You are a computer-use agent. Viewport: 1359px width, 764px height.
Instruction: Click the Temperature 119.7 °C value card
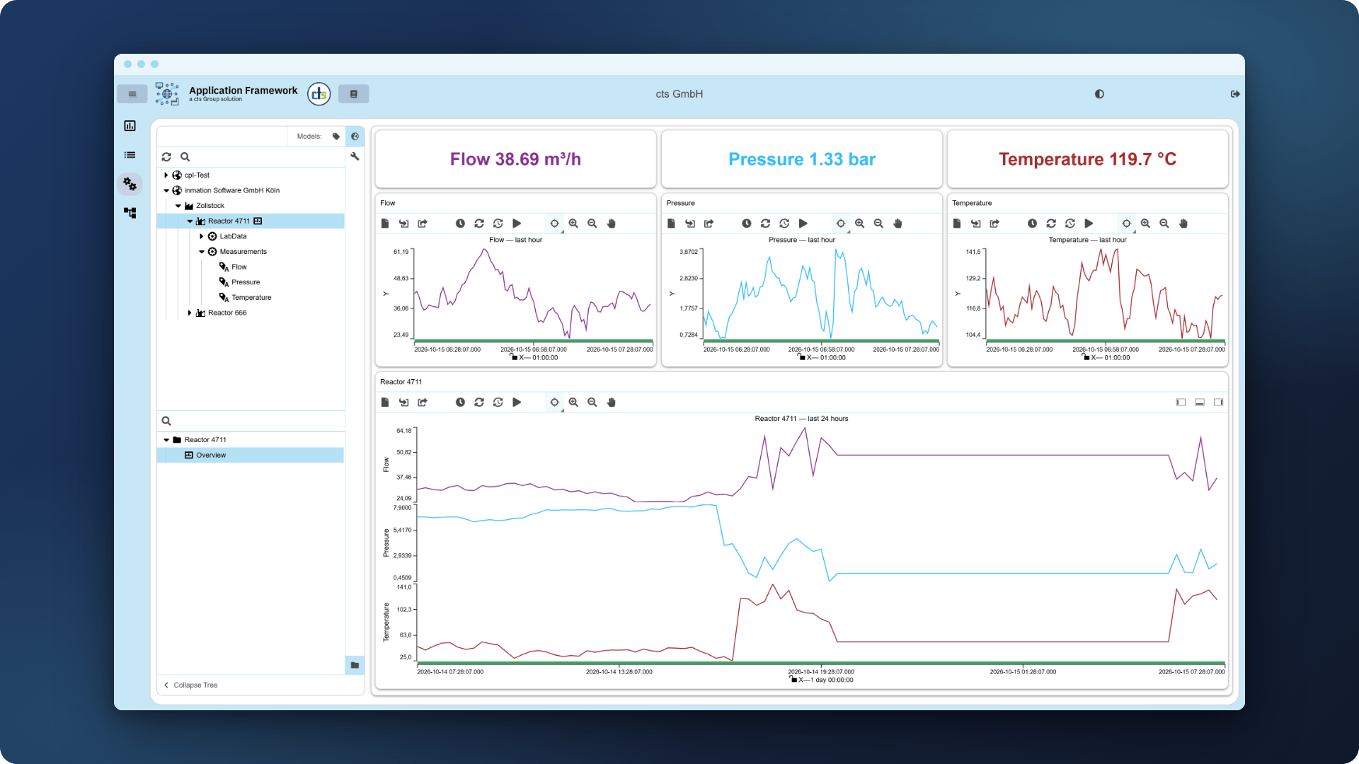[x=1088, y=159]
